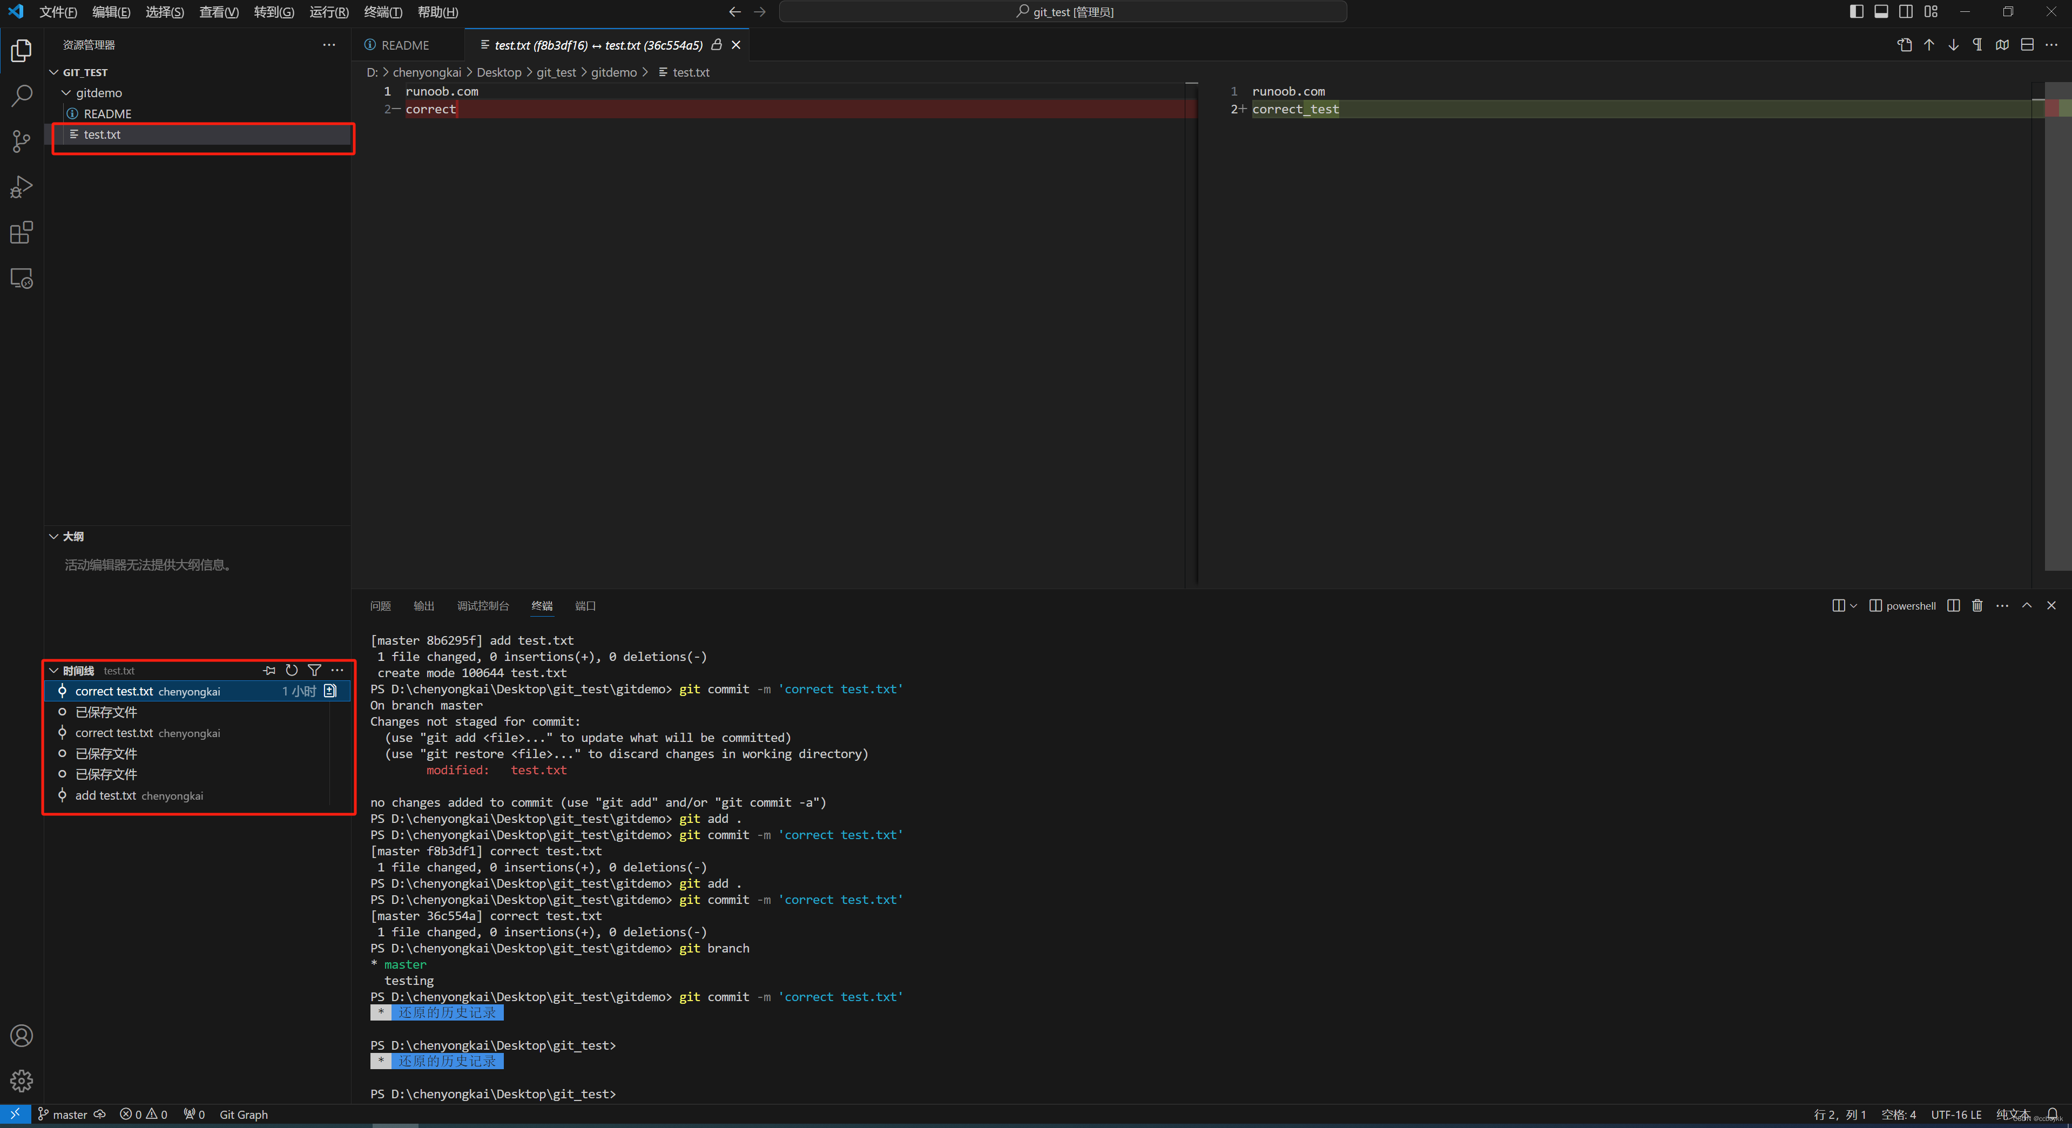Open the Search view in activity bar
This screenshot has width=2072, height=1128.
click(22, 96)
